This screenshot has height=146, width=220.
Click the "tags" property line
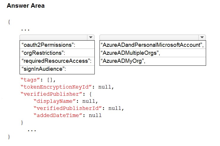click(38, 80)
